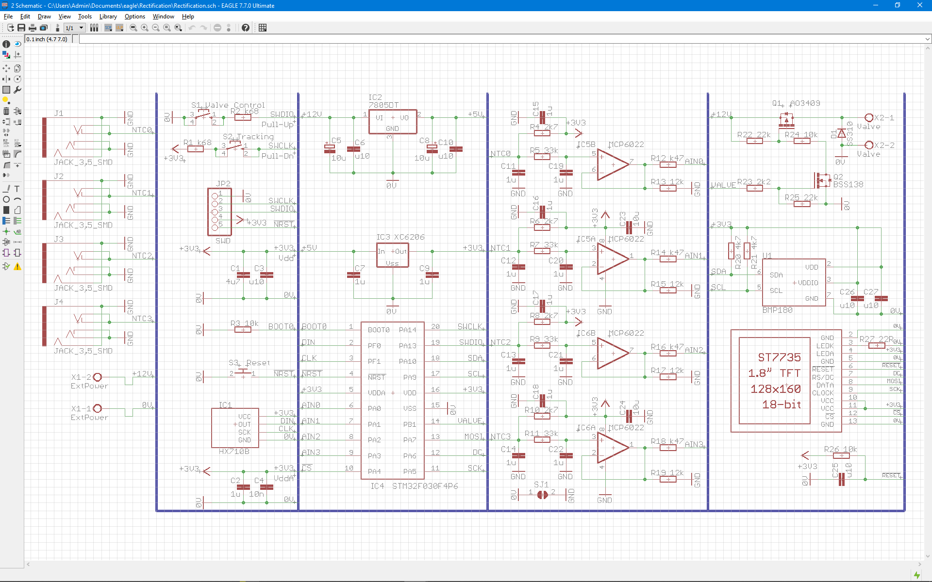
Task: Click the ULP run button
Action: [x=119, y=28]
